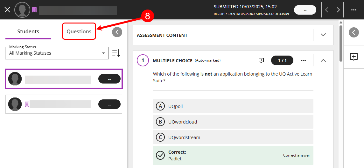Select the first student in the list
This screenshot has height=168, width=364.
64,79
